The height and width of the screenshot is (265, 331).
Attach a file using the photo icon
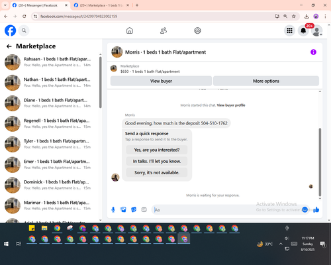point(123,209)
